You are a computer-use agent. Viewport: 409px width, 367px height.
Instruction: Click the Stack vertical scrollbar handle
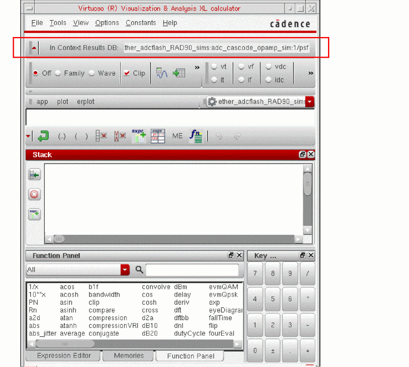click(308, 184)
